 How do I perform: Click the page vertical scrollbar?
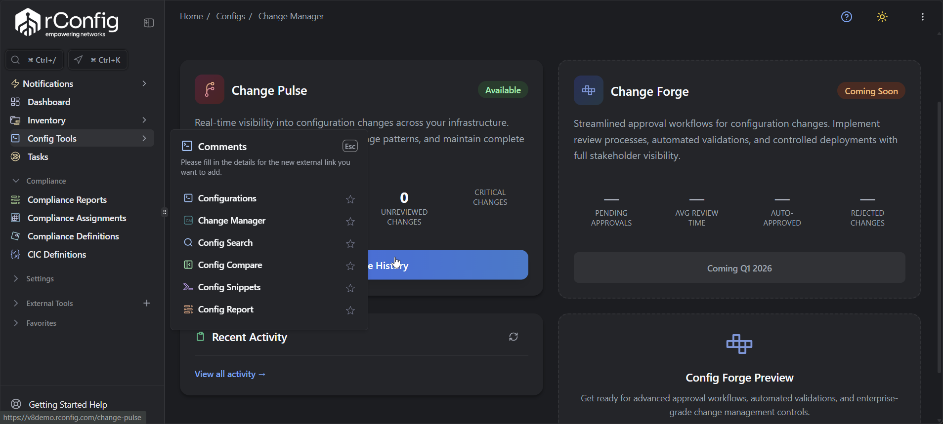(x=939, y=237)
